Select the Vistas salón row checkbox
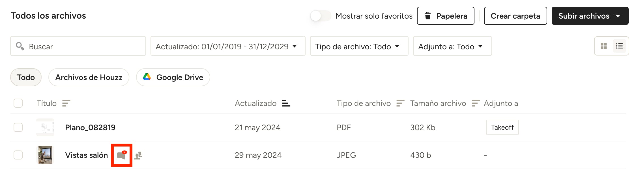 (18, 155)
